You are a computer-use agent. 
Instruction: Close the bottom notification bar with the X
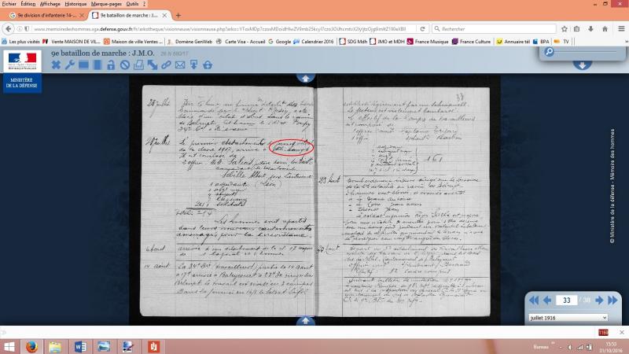(x=621, y=332)
